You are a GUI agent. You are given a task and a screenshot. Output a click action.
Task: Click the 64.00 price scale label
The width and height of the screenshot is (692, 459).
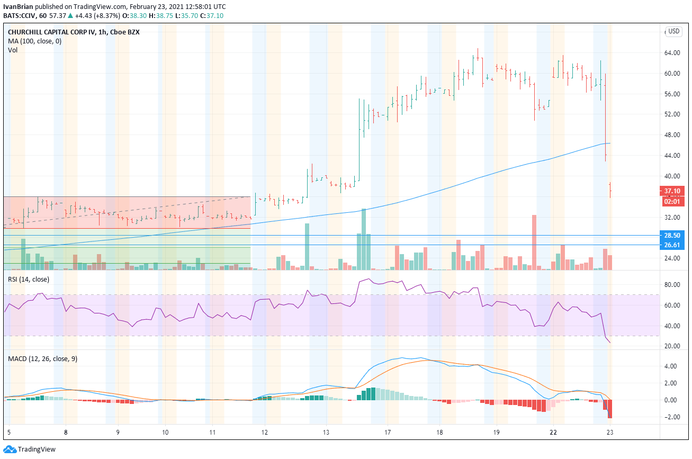672,53
